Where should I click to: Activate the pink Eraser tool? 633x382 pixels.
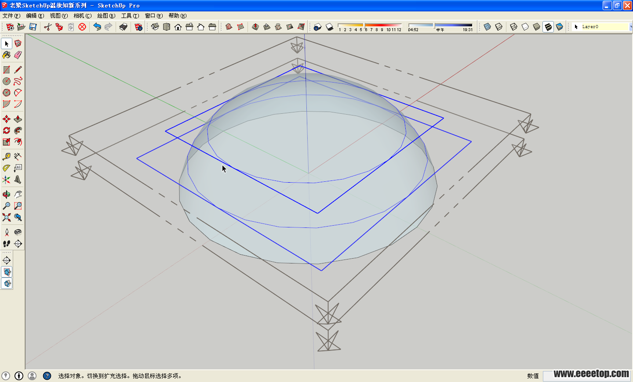(18, 55)
